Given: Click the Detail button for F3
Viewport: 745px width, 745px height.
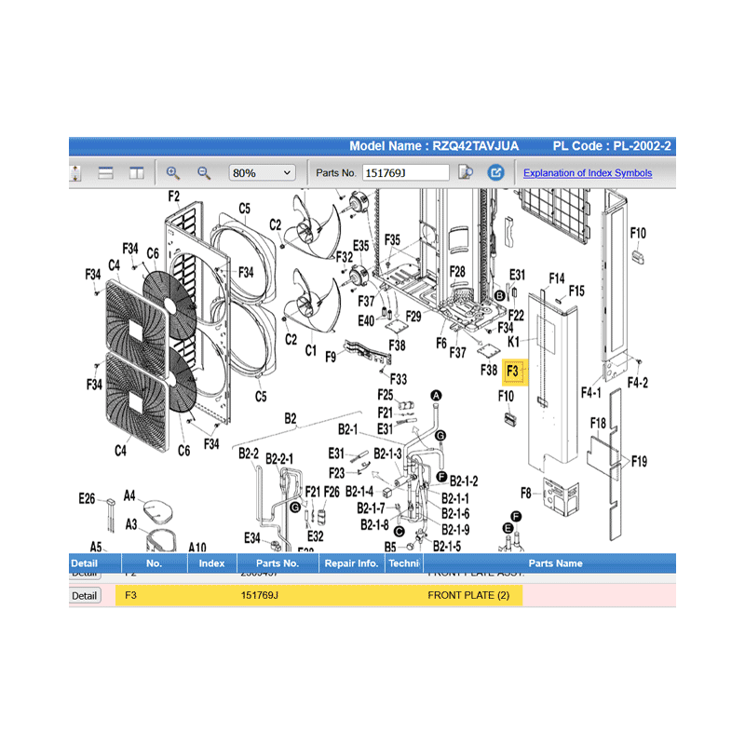Looking at the screenshot, I should click(84, 596).
